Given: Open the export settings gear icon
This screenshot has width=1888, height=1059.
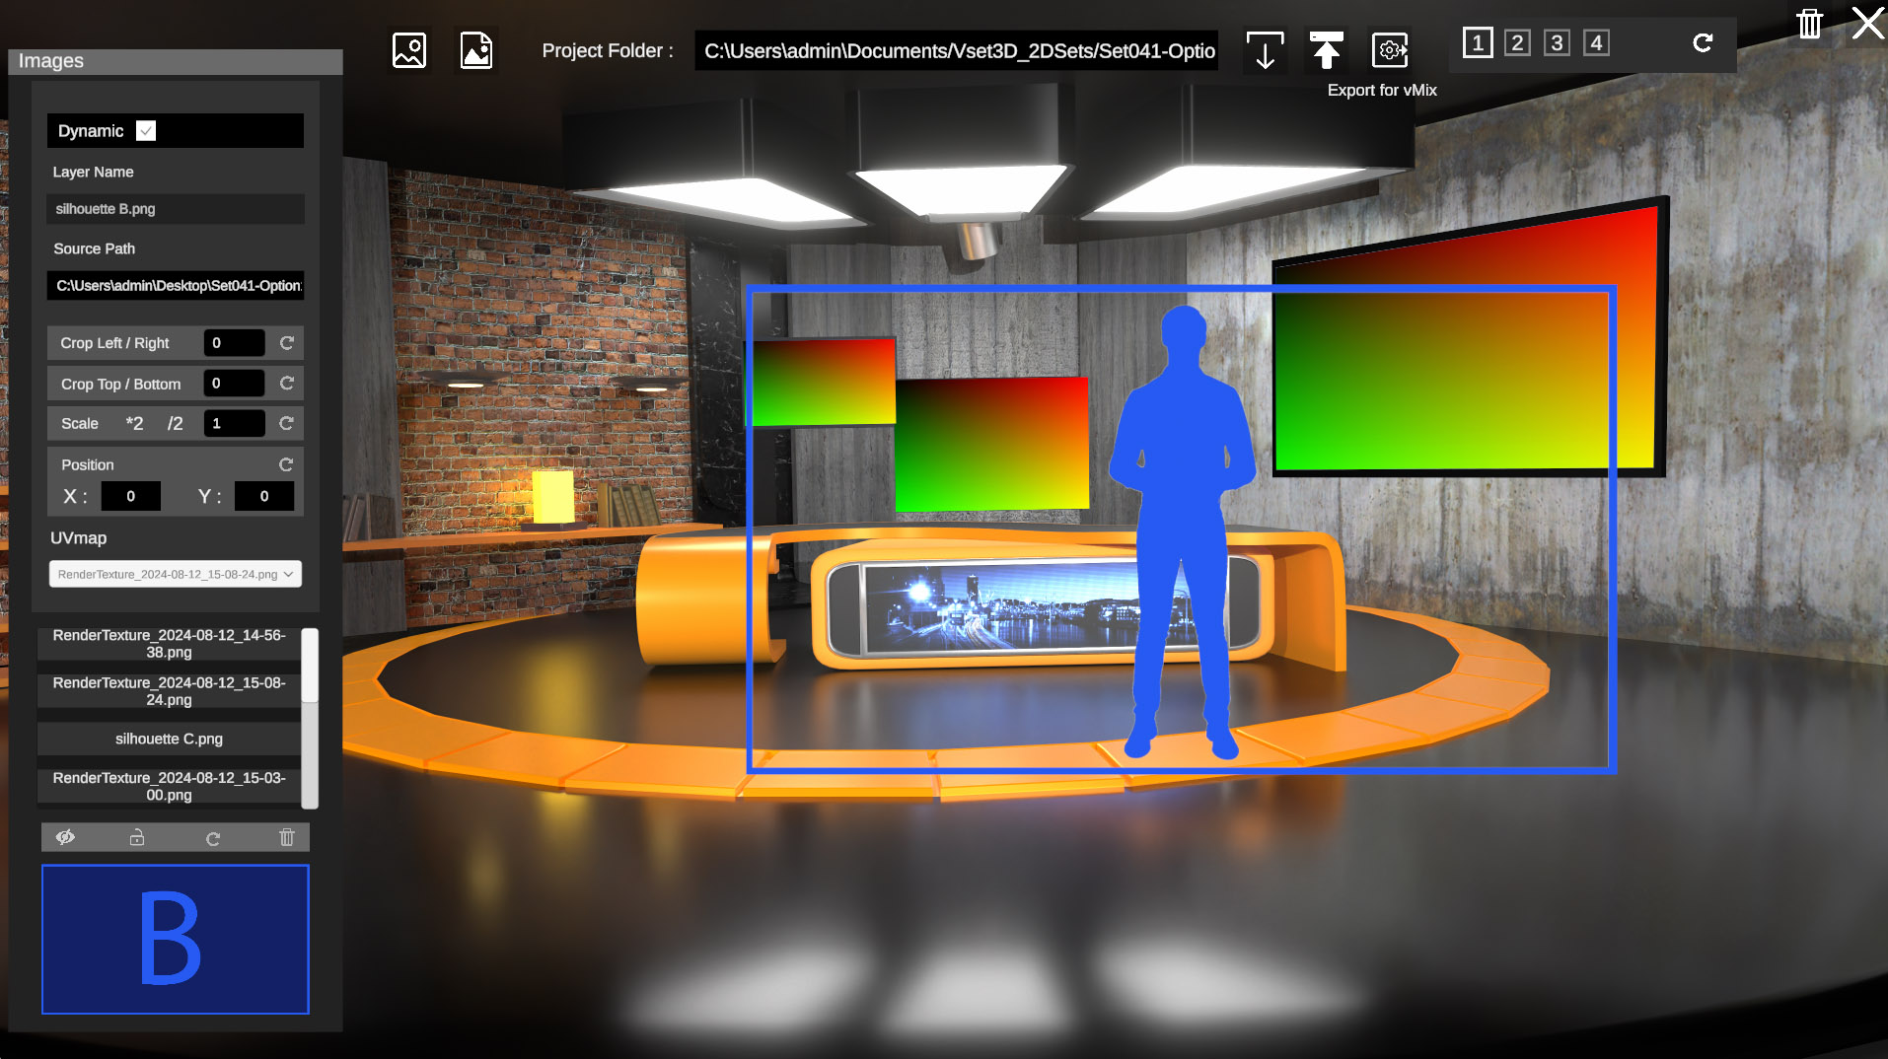Looking at the screenshot, I should click(x=1390, y=50).
